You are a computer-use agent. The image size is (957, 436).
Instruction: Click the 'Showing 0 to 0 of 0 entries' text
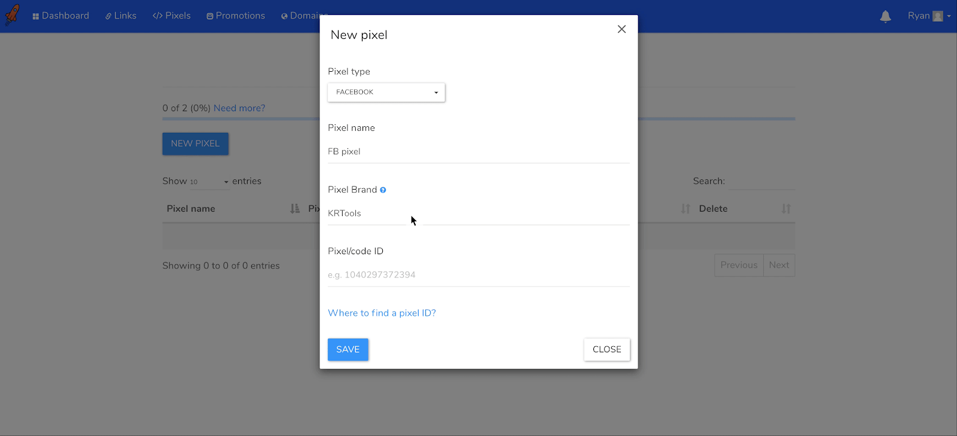(221, 266)
